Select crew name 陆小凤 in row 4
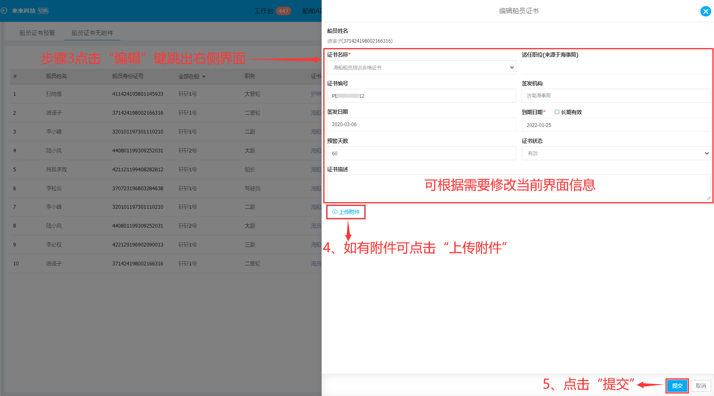This screenshot has height=396, width=714. (x=54, y=151)
